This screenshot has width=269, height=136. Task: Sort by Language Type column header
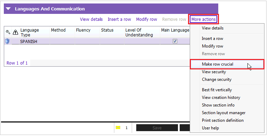pyautogui.click(x=30, y=32)
